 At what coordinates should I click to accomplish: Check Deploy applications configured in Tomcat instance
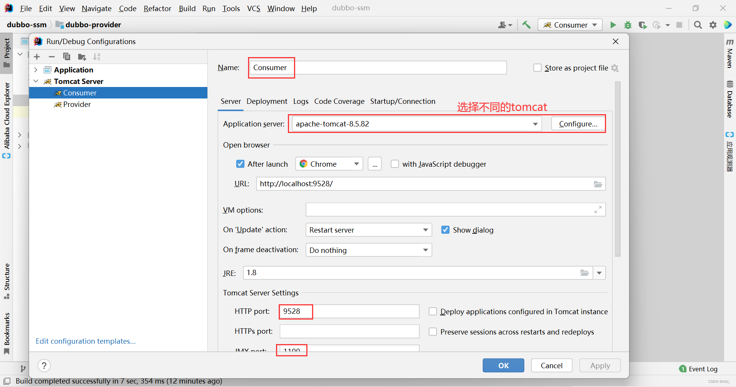tap(433, 312)
